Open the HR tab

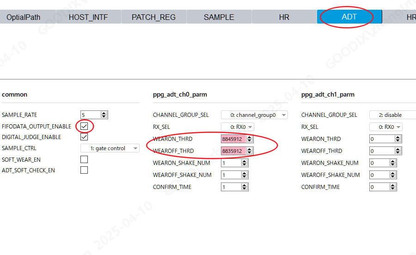284,17
